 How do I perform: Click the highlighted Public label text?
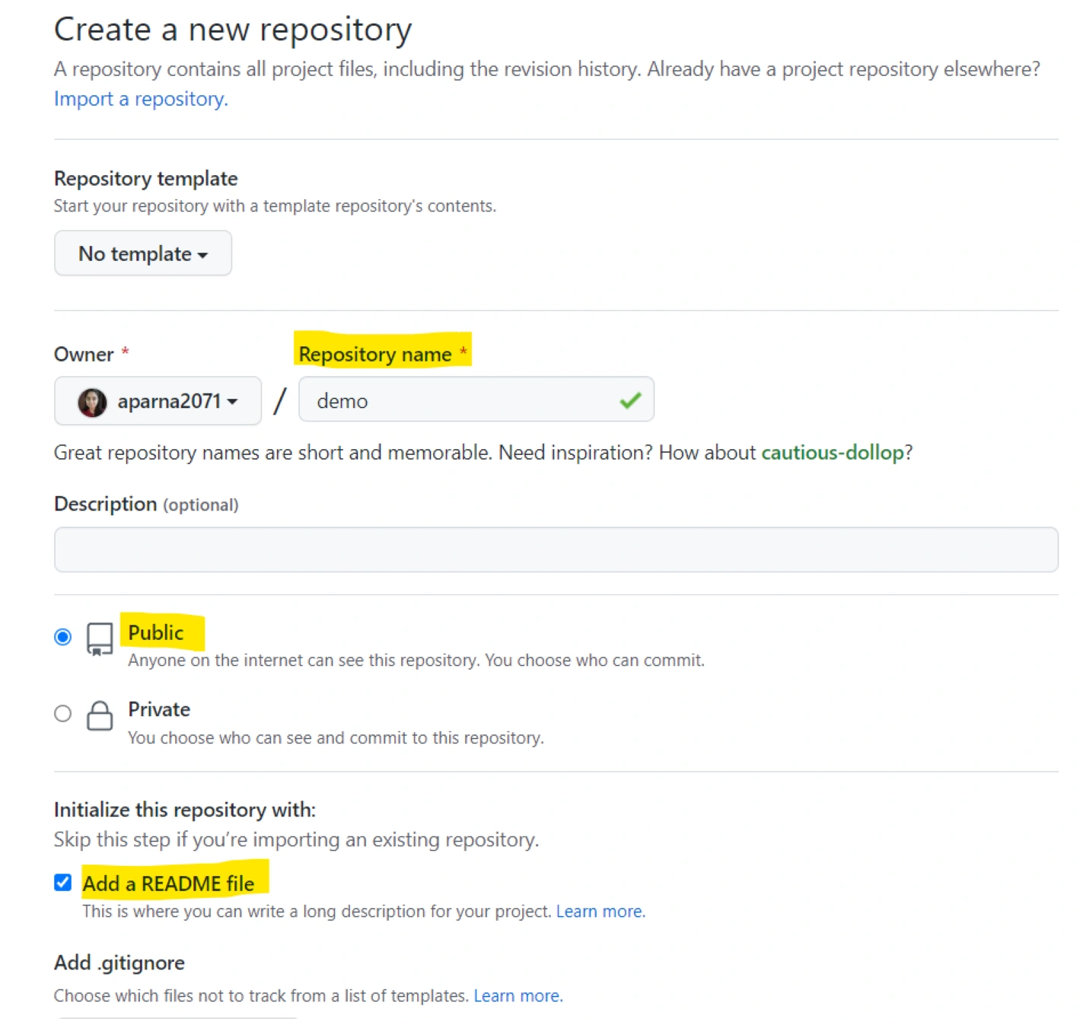(156, 632)
